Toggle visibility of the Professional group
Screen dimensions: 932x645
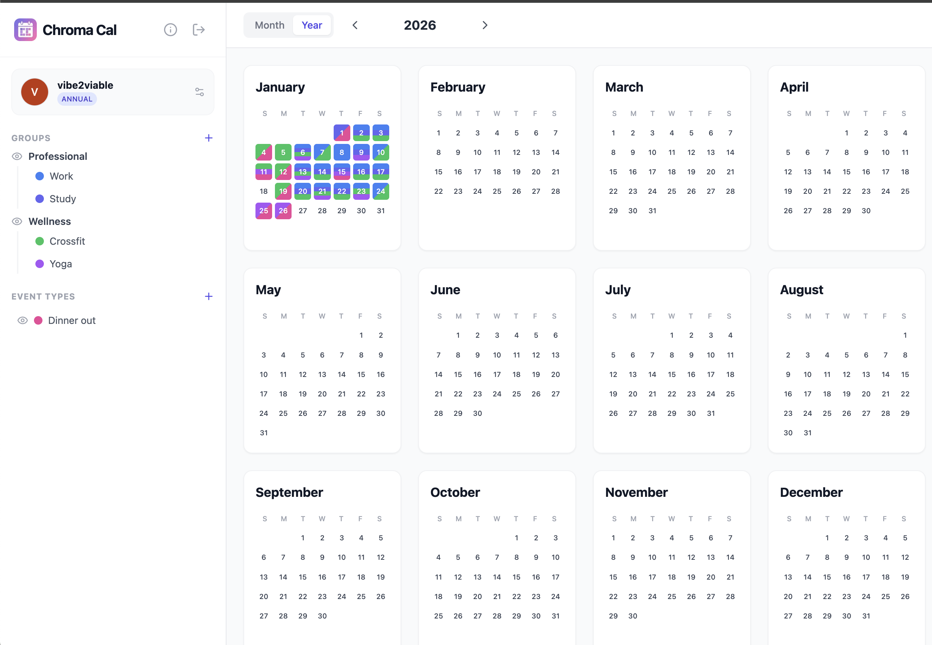(17, 156)
